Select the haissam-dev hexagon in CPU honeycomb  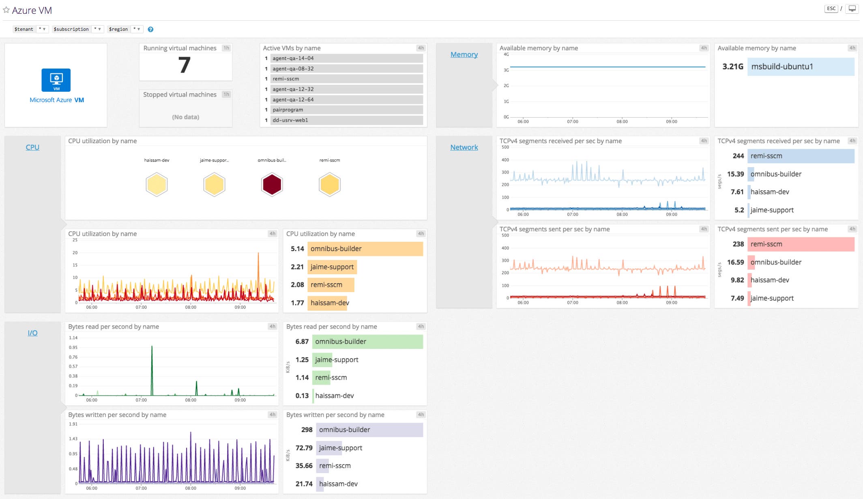[x=157, y=184]
